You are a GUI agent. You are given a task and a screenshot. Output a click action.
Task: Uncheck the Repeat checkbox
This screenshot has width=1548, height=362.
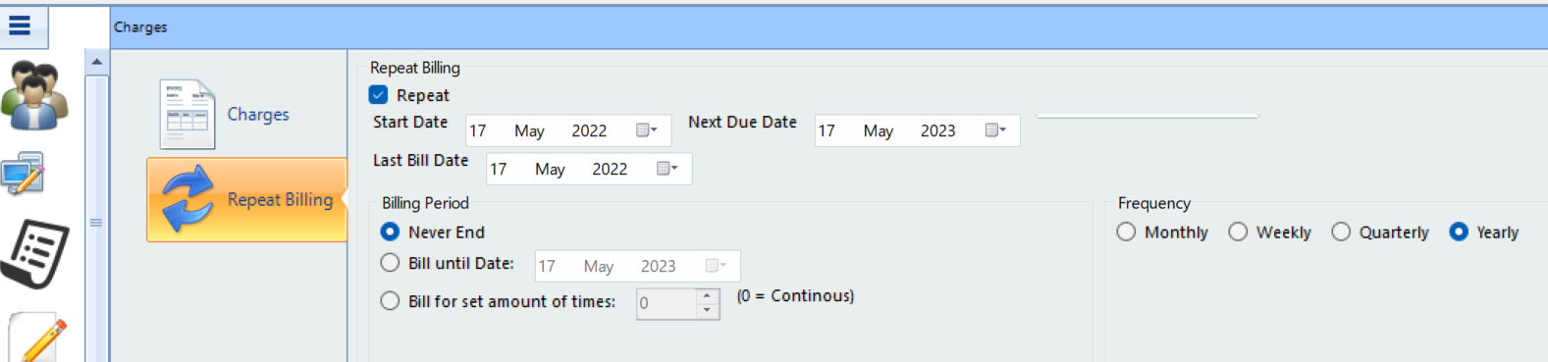tap(378, 95)
